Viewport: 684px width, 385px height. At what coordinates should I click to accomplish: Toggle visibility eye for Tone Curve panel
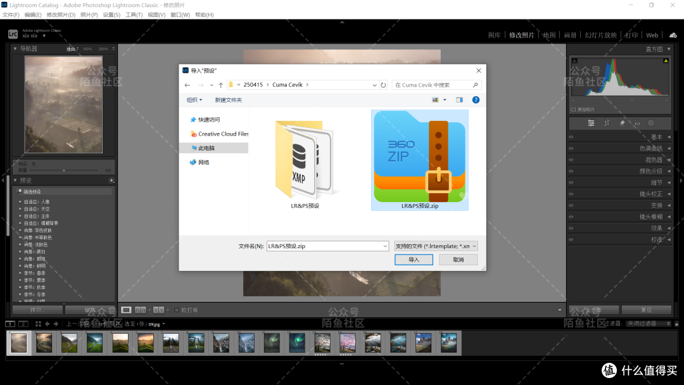coord(571,148)
